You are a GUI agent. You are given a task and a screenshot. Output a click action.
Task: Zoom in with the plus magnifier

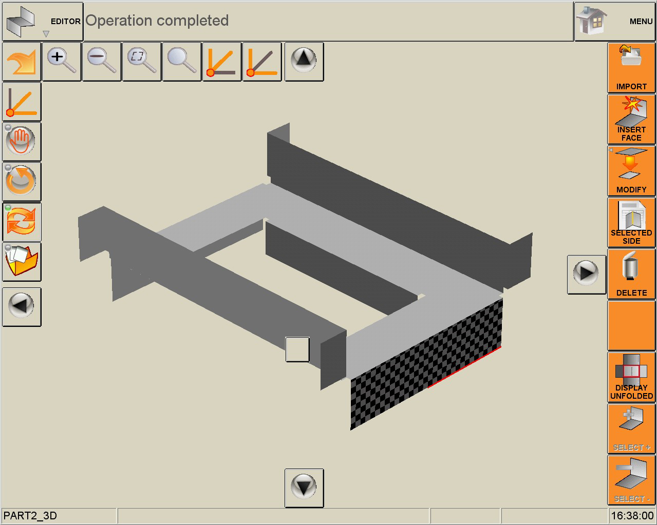pos(62,62)
